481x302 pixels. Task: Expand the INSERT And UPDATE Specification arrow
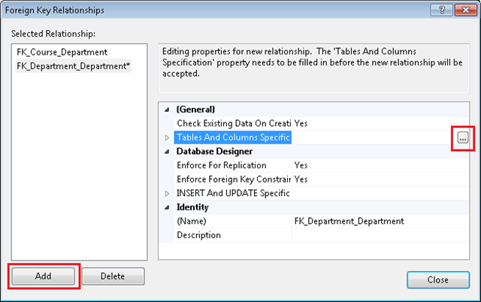coord(167,193)
